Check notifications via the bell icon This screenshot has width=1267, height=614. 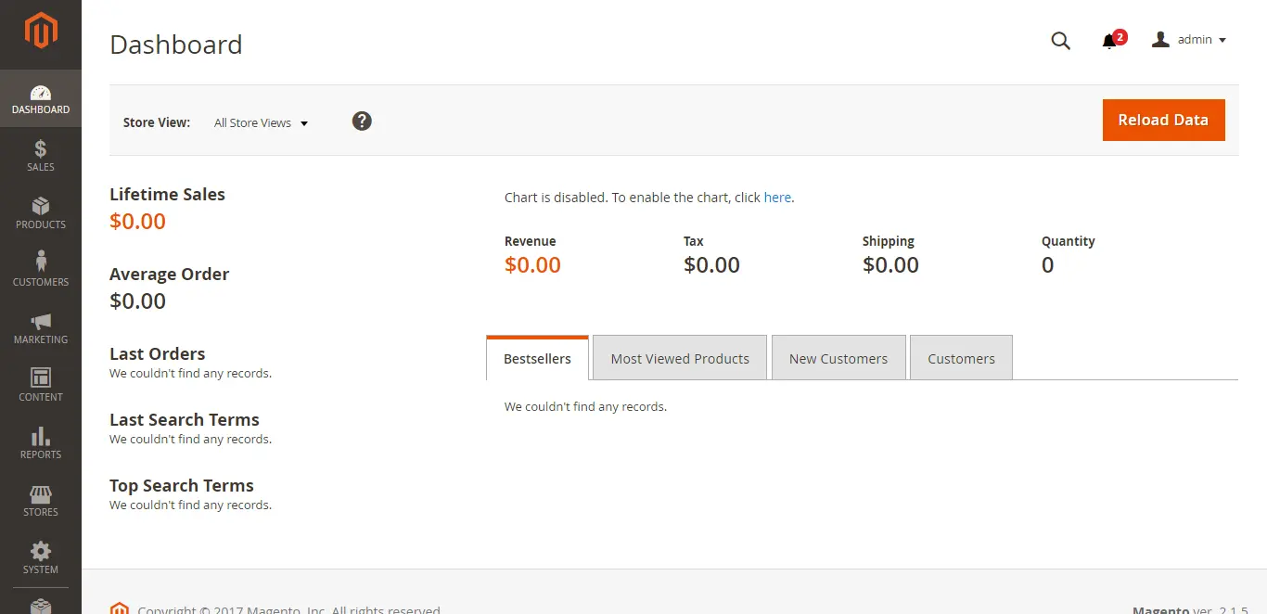point(1108,41)
